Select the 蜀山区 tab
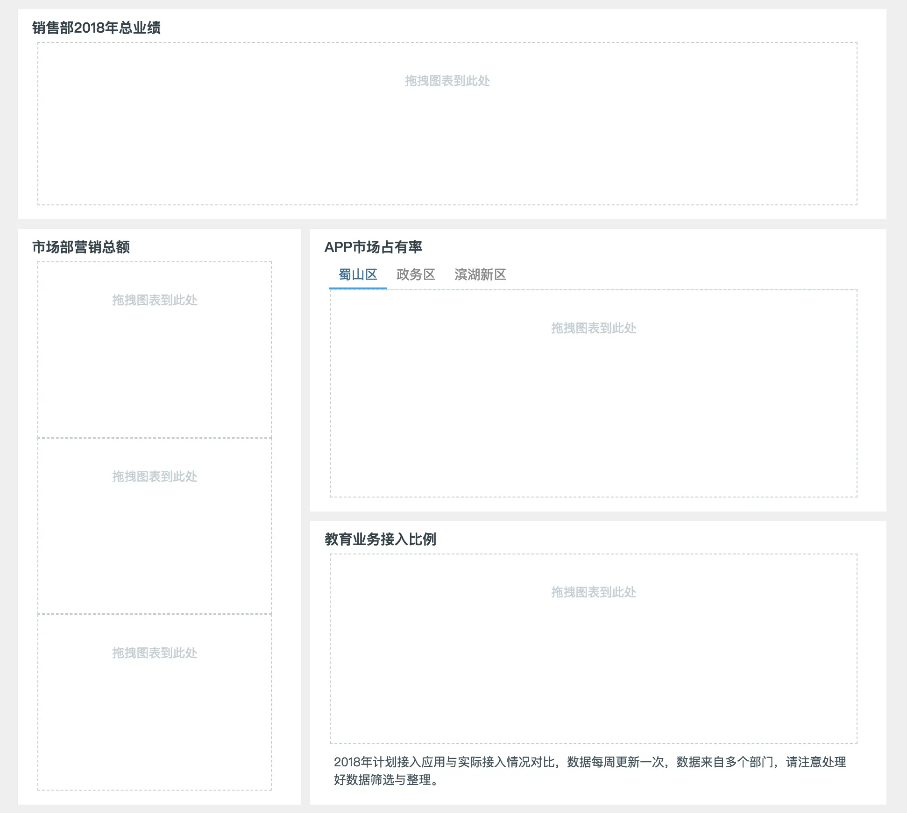 tap(358, 274)
